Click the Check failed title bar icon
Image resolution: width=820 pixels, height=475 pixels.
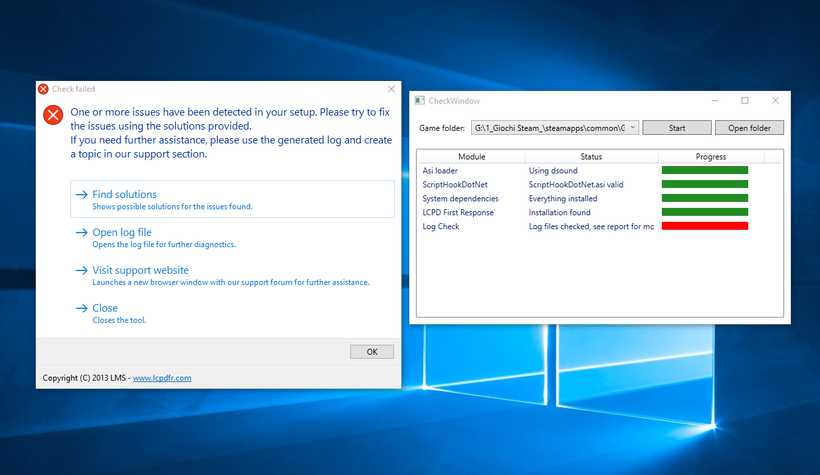[x=43, y=89]
